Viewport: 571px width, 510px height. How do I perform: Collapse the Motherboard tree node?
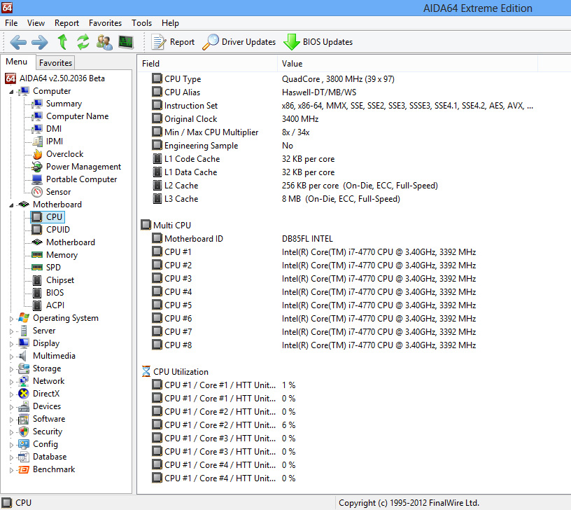tap(11, 205)
